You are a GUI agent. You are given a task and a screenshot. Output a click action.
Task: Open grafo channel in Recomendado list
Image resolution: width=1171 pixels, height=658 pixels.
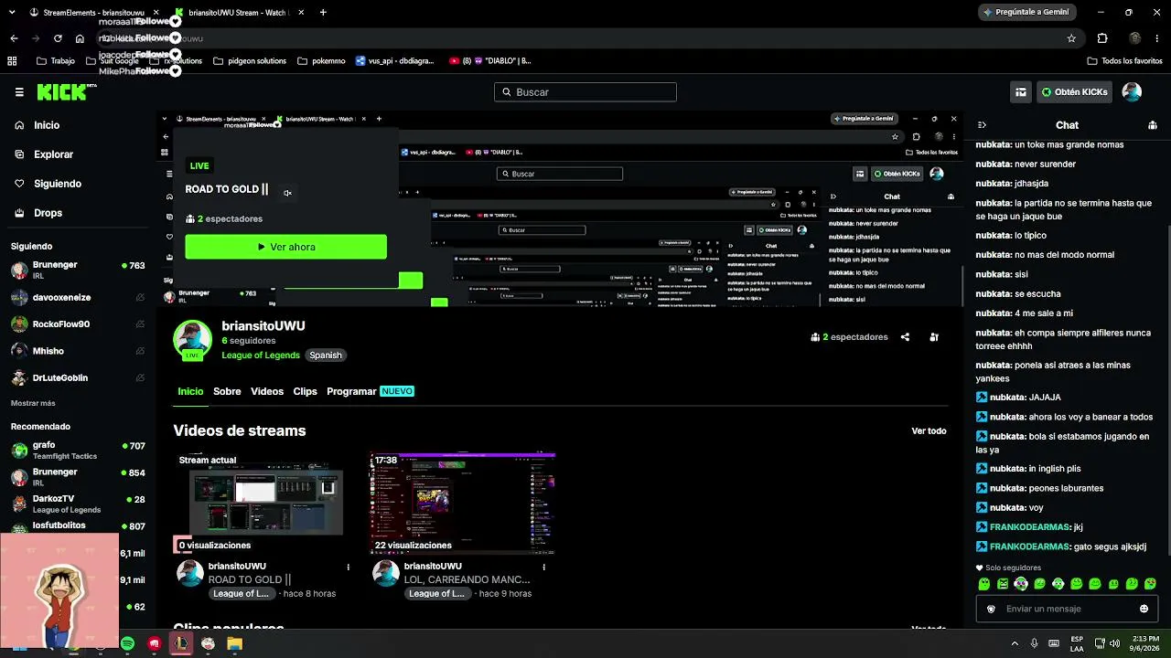pyautogui.click(x=78, y=451)
